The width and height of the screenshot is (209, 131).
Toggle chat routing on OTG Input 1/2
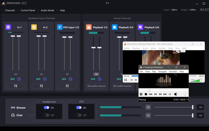coord(71,79)
